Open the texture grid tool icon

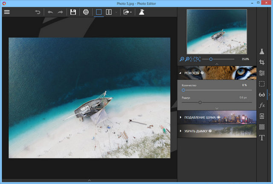click(262, 127)
